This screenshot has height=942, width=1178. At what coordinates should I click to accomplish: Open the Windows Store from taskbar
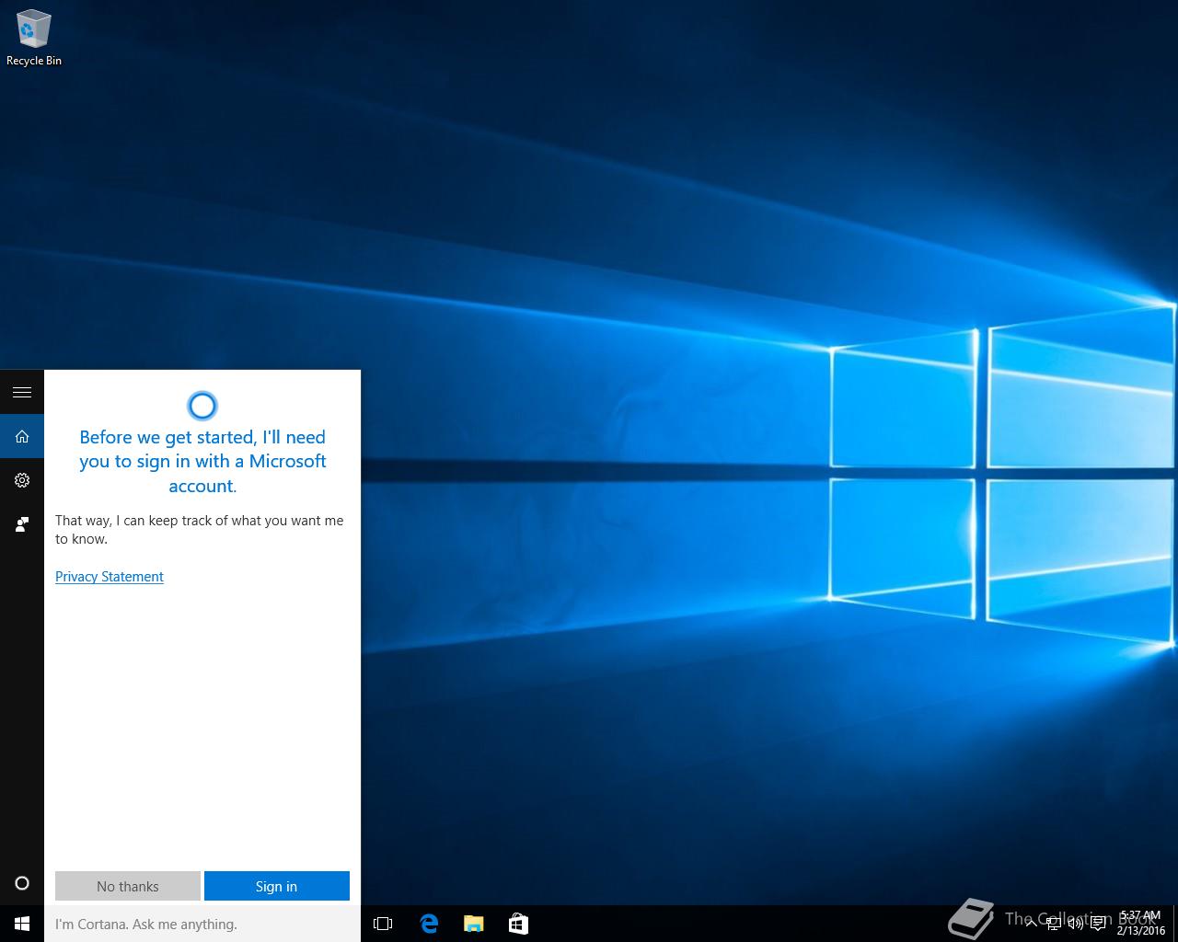click(518, 924)
